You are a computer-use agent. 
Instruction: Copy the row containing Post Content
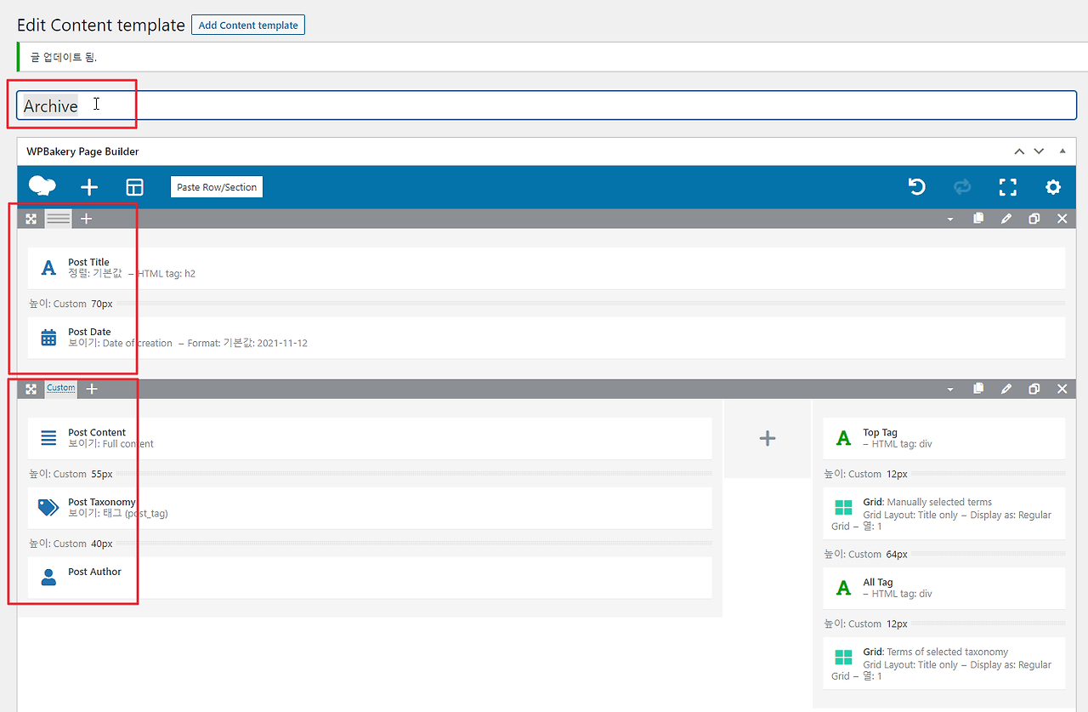978,389
